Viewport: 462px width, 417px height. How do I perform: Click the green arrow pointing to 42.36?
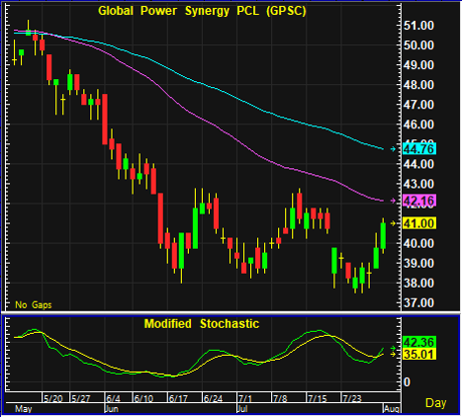[393, 348]
